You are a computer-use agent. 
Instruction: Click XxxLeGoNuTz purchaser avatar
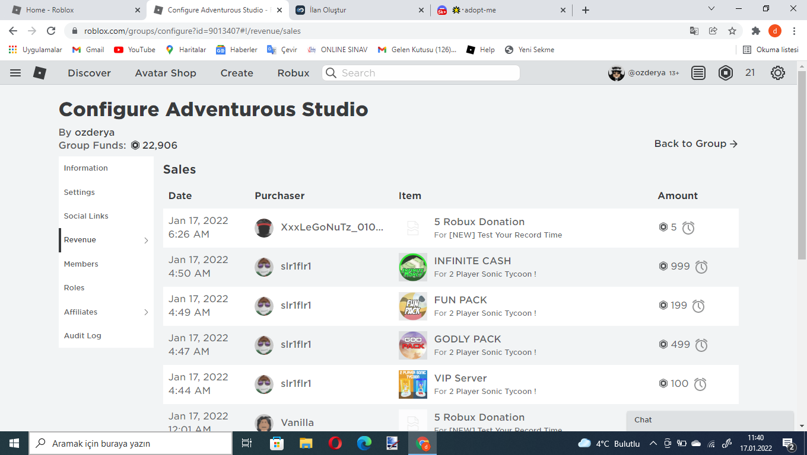coord(264,227)
